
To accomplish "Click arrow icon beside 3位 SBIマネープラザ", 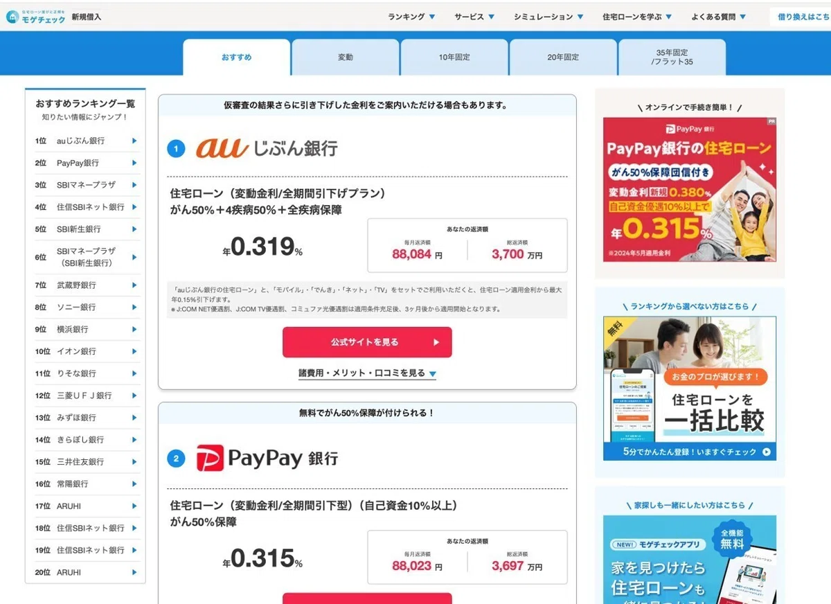I will point(134,185).
